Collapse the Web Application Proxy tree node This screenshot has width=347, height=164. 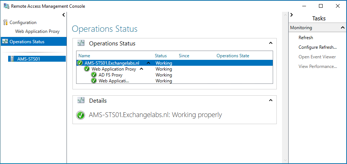[x=141, y=69]
